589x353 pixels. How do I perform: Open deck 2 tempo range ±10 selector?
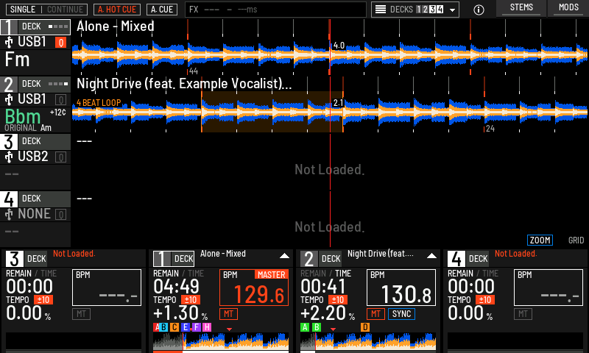pos(338,300)
